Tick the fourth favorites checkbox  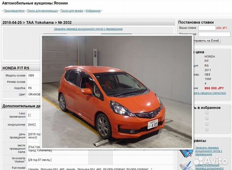[207, 130]
